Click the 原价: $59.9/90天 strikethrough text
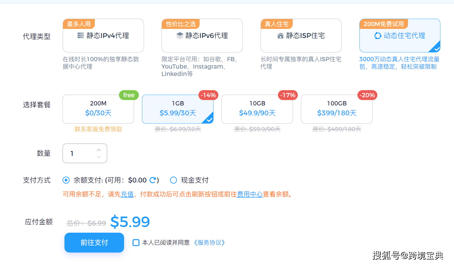Image resolution: width=454 pixels, height=265 pixels. pyautogui.click(x=257, y=129)
